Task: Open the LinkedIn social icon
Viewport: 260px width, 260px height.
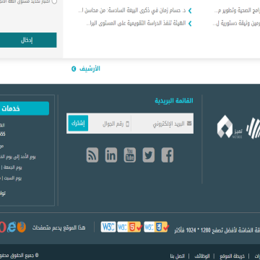Action: tap(111, 155)
